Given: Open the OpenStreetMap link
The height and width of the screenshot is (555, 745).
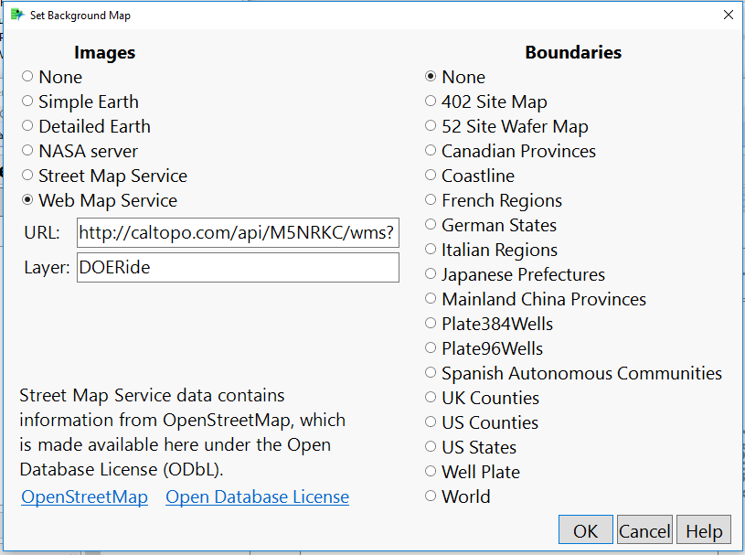Looking at the screenshot, I should (x=84, y=497).
